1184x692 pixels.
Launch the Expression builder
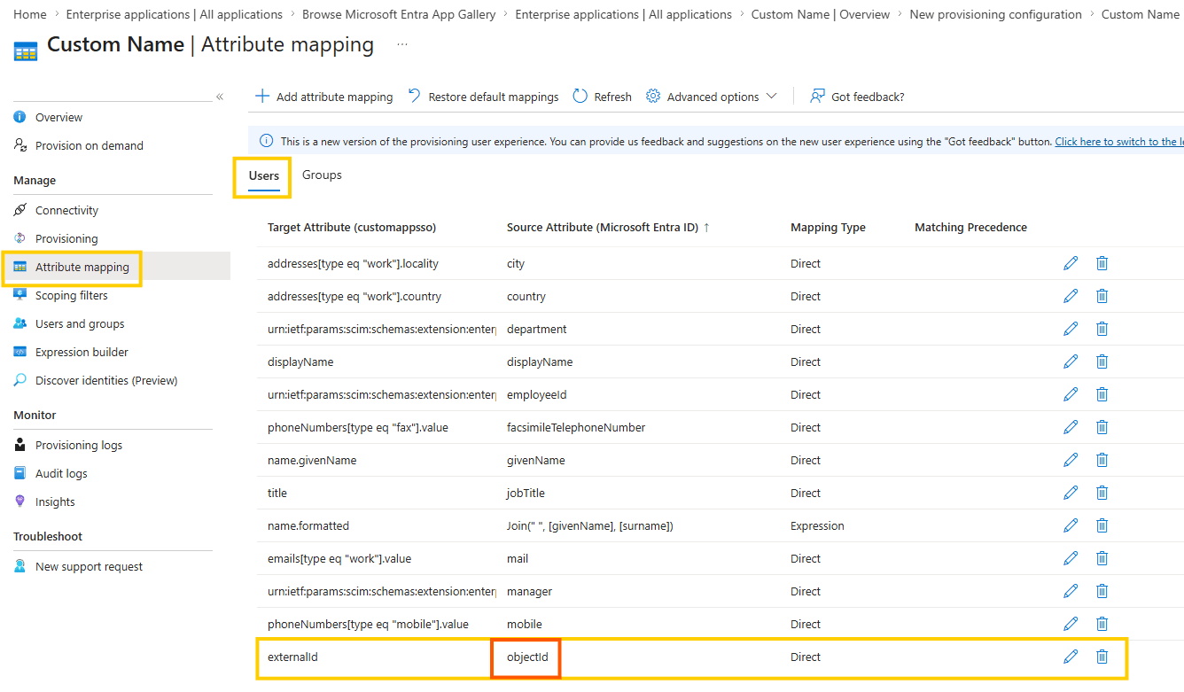click(82, 352)
